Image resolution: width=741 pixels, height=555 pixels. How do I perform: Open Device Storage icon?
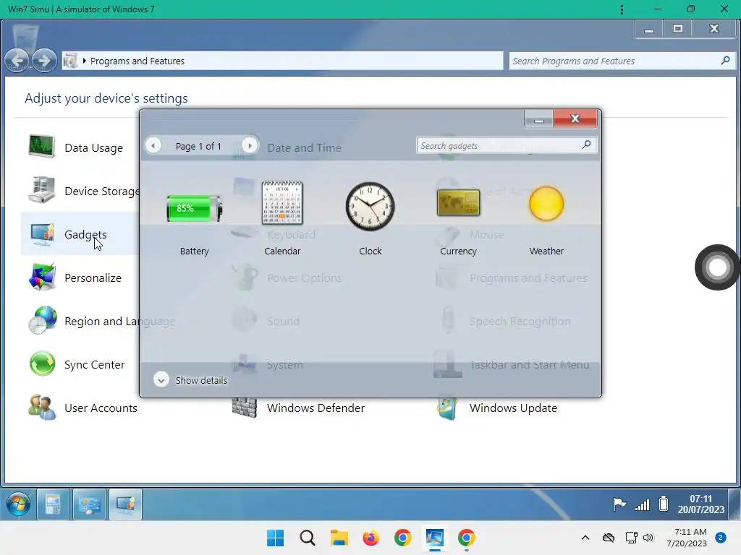pos(41,190)
